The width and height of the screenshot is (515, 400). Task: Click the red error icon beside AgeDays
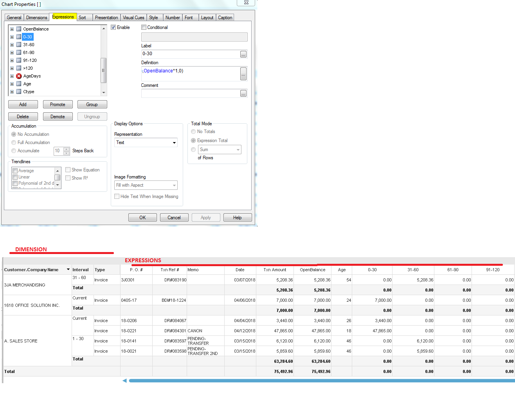19,76
